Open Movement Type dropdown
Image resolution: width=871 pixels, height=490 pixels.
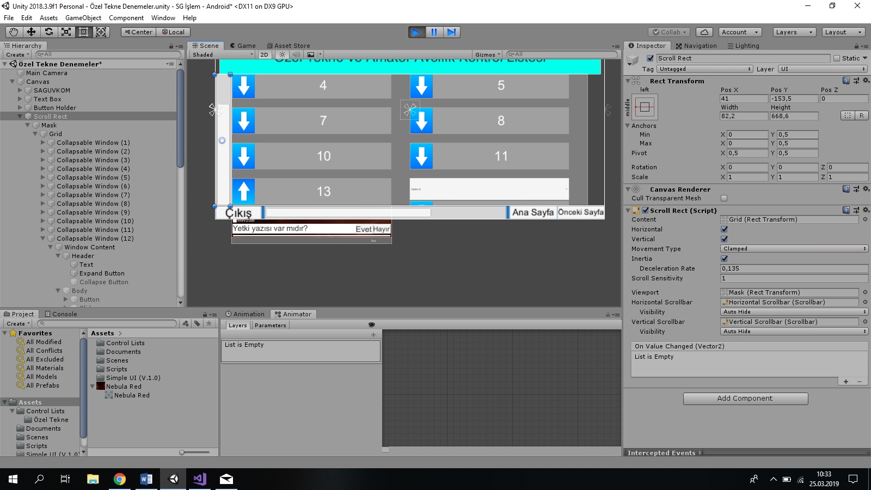(x=794, y=249)
